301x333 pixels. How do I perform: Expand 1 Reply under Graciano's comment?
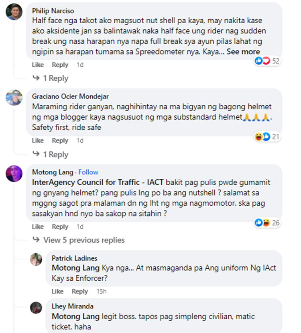[51, 154]
